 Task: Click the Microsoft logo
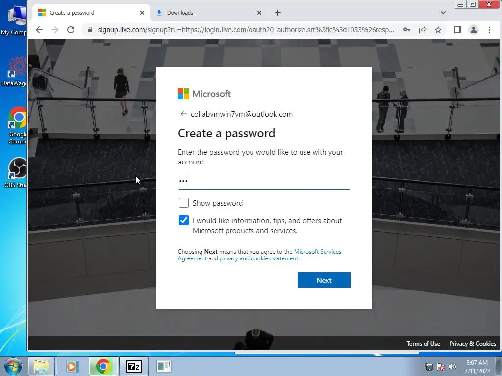tap(204, 94)
